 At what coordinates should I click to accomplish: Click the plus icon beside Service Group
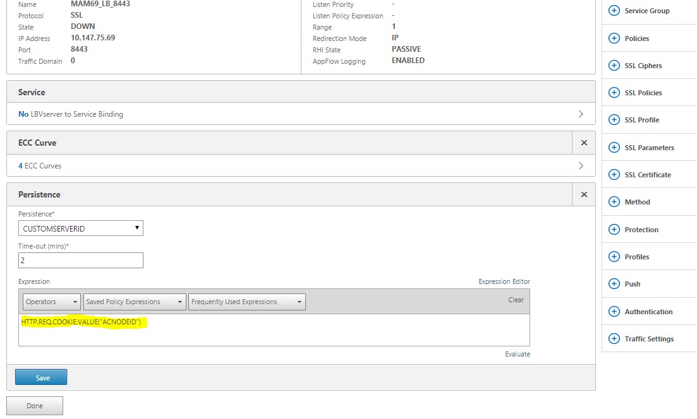614,11
